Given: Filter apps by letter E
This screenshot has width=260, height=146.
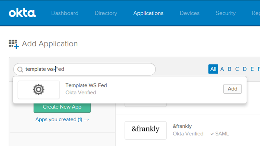Looking at the screenshot, I should tap(252, 69).
